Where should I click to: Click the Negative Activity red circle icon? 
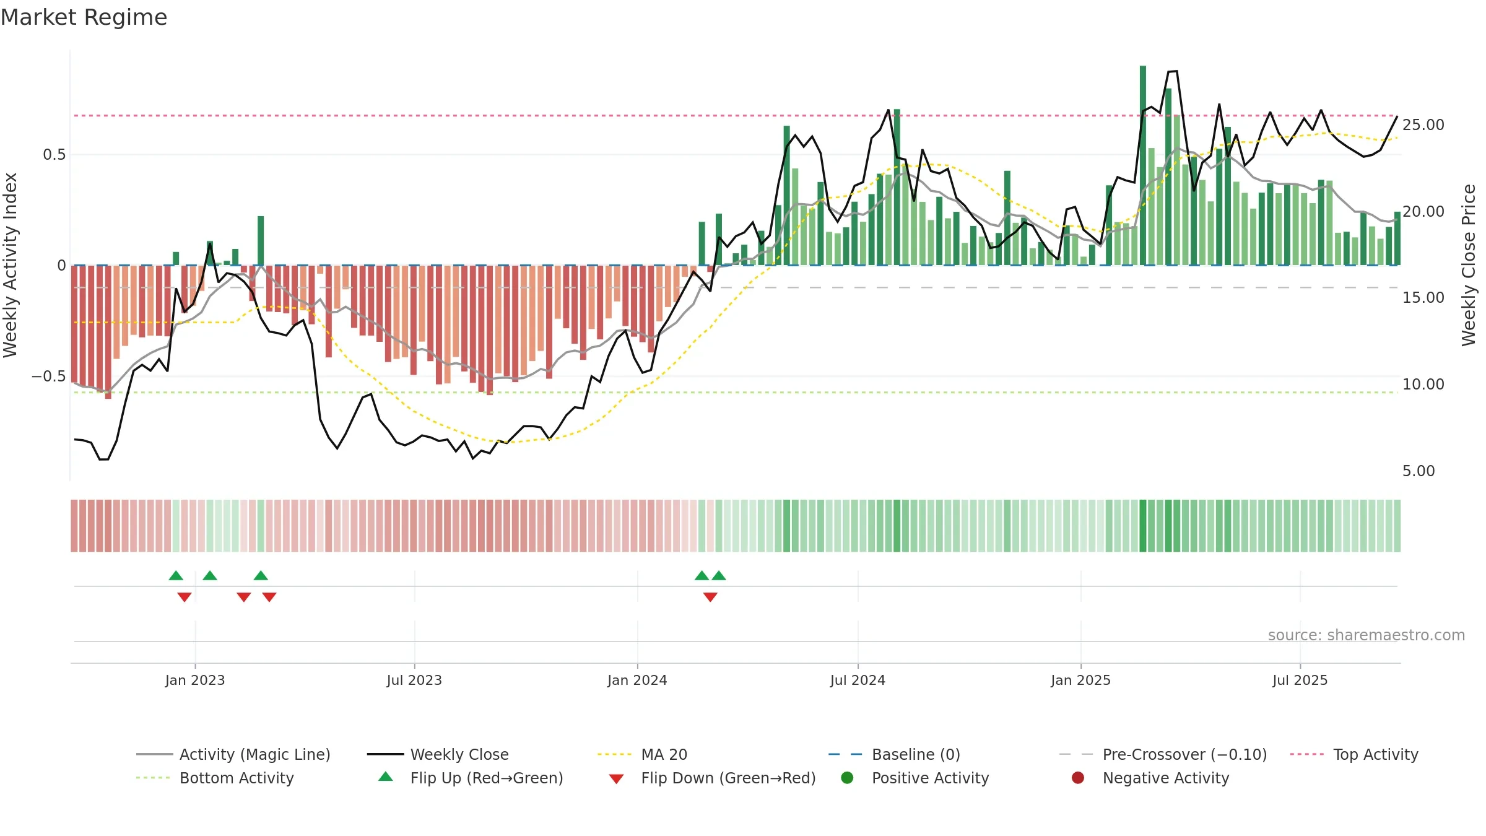[1078, 778]
